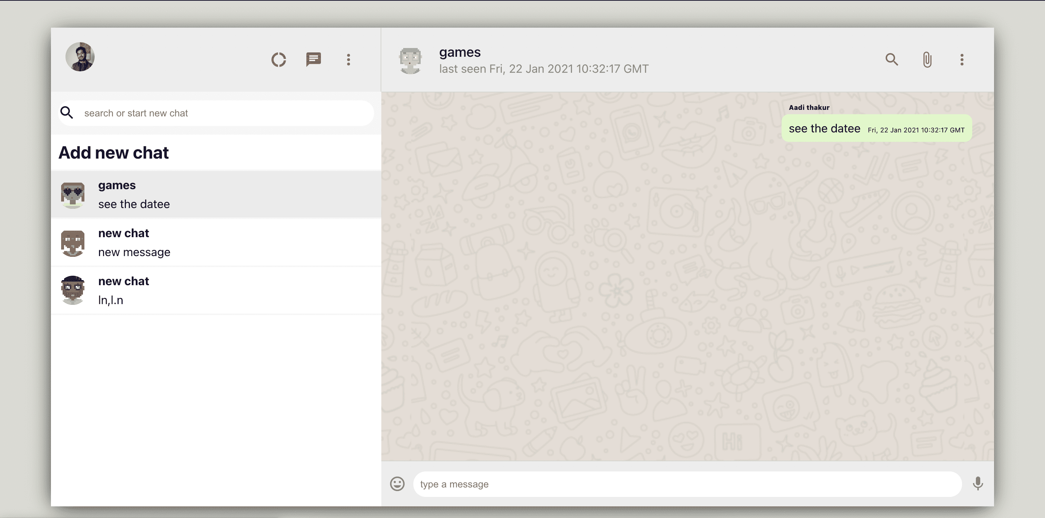Start a new chat using the chat bubble icon
The image size is (1045, 518).
click(x=314, y=59)
